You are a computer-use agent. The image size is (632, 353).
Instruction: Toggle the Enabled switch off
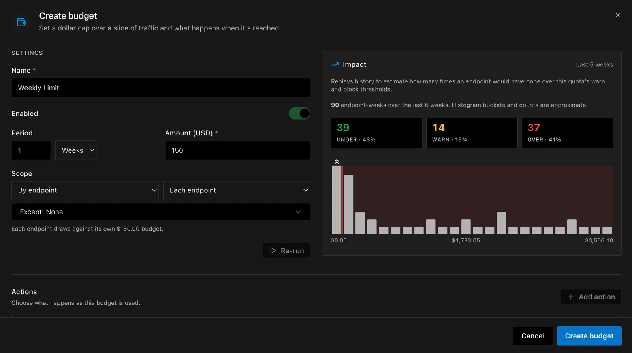(299, 113)
